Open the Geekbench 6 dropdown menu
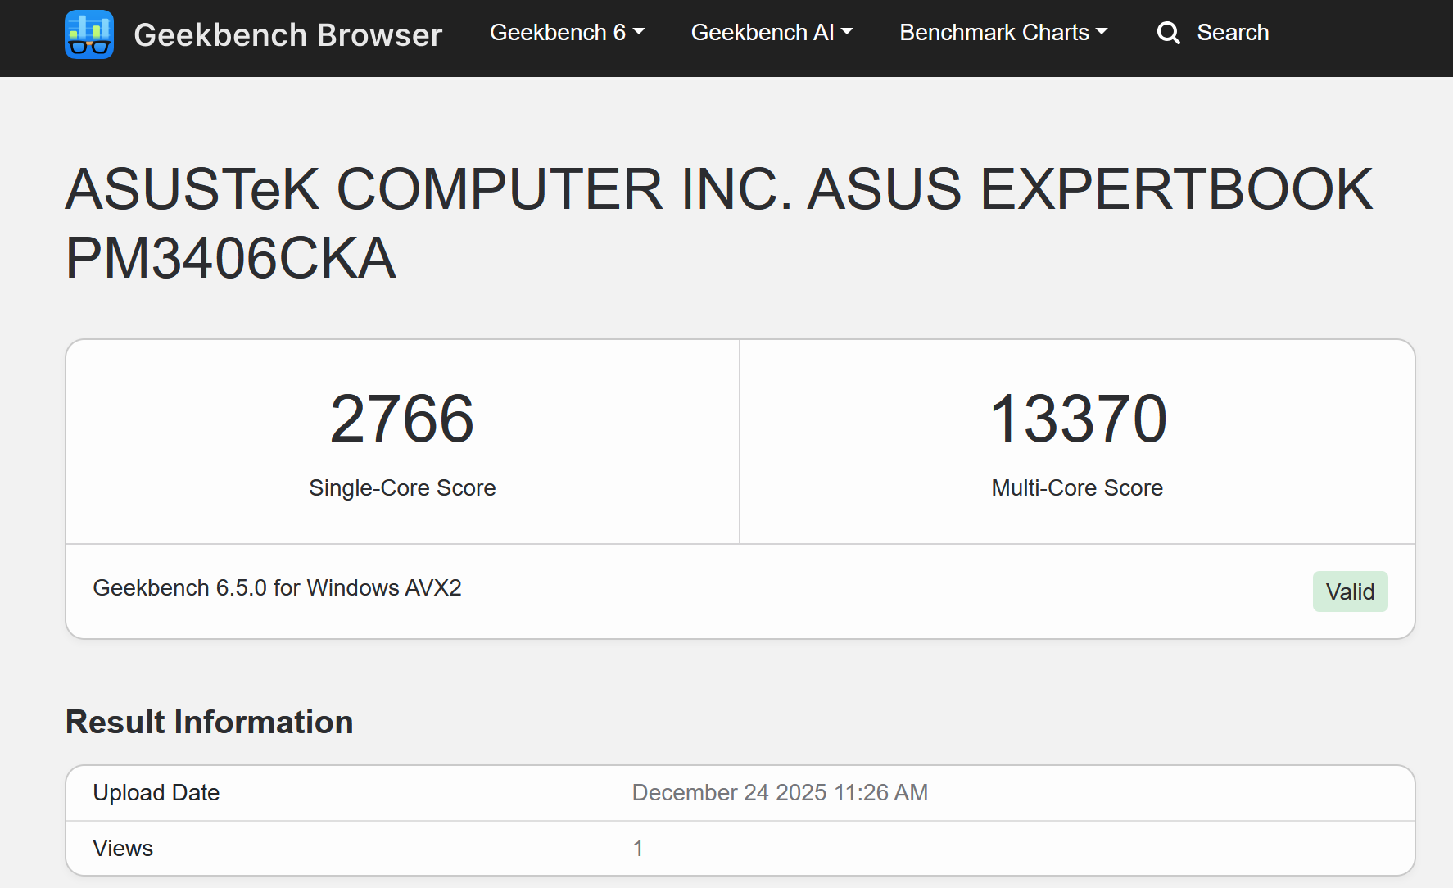Screen dimensions: 1453x888 click(x=567, y=33)
